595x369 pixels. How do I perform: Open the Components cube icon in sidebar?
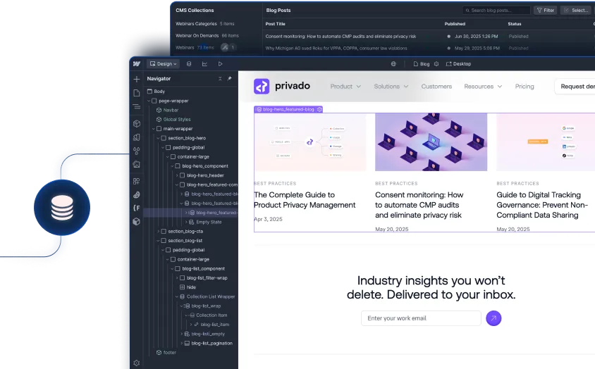click(x=137, y=124)
